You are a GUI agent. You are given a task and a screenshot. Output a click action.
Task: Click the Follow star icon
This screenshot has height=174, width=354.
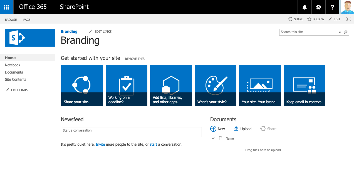click(309, 19)
